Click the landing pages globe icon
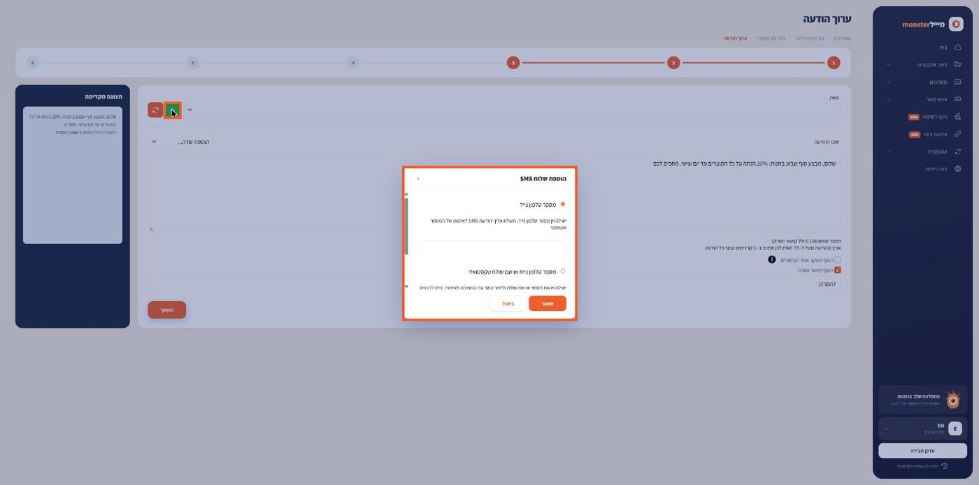Screen dimensions: 979x485 pos(957,168)
